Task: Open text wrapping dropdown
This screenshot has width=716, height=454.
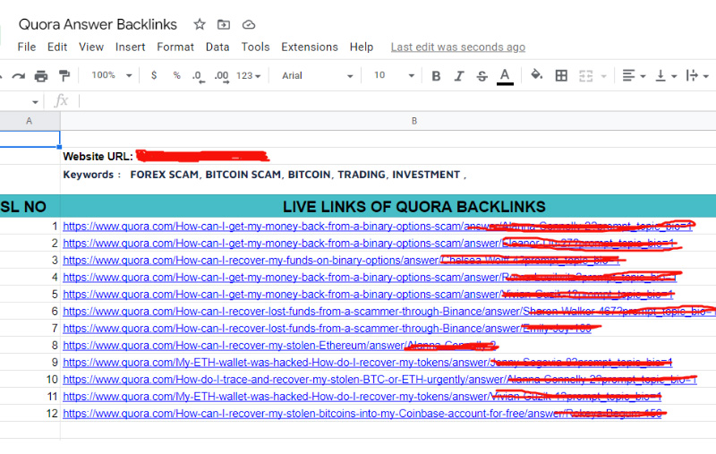Action: coord(697,76)
